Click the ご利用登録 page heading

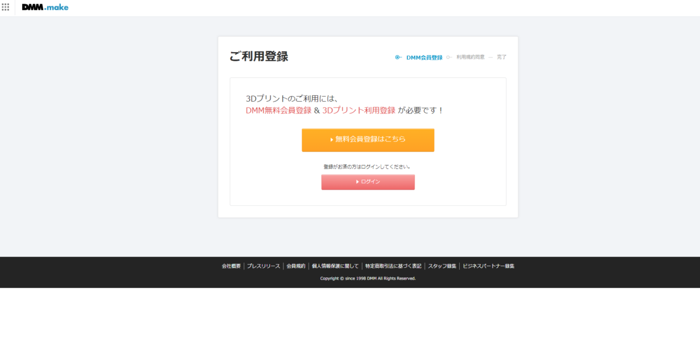(x=259, y=57)
